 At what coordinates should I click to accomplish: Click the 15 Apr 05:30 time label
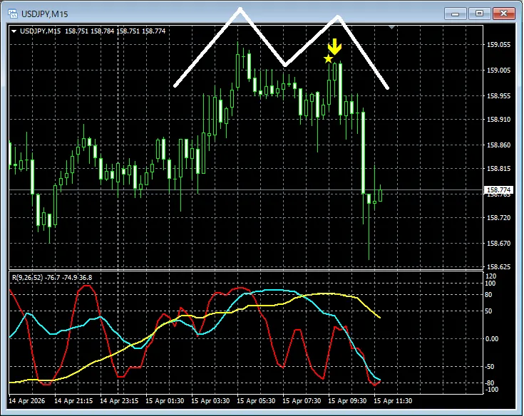260,401
